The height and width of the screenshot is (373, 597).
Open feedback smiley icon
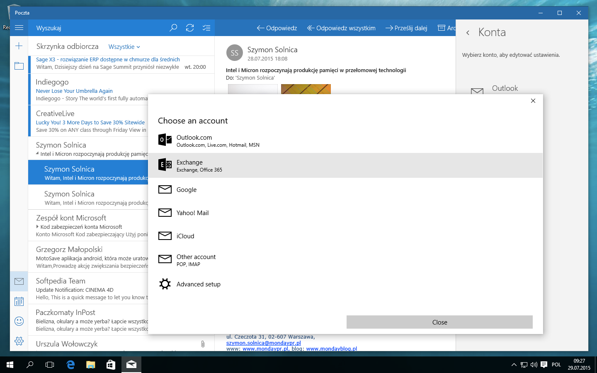pyautogui.click(x=19, y=321)
